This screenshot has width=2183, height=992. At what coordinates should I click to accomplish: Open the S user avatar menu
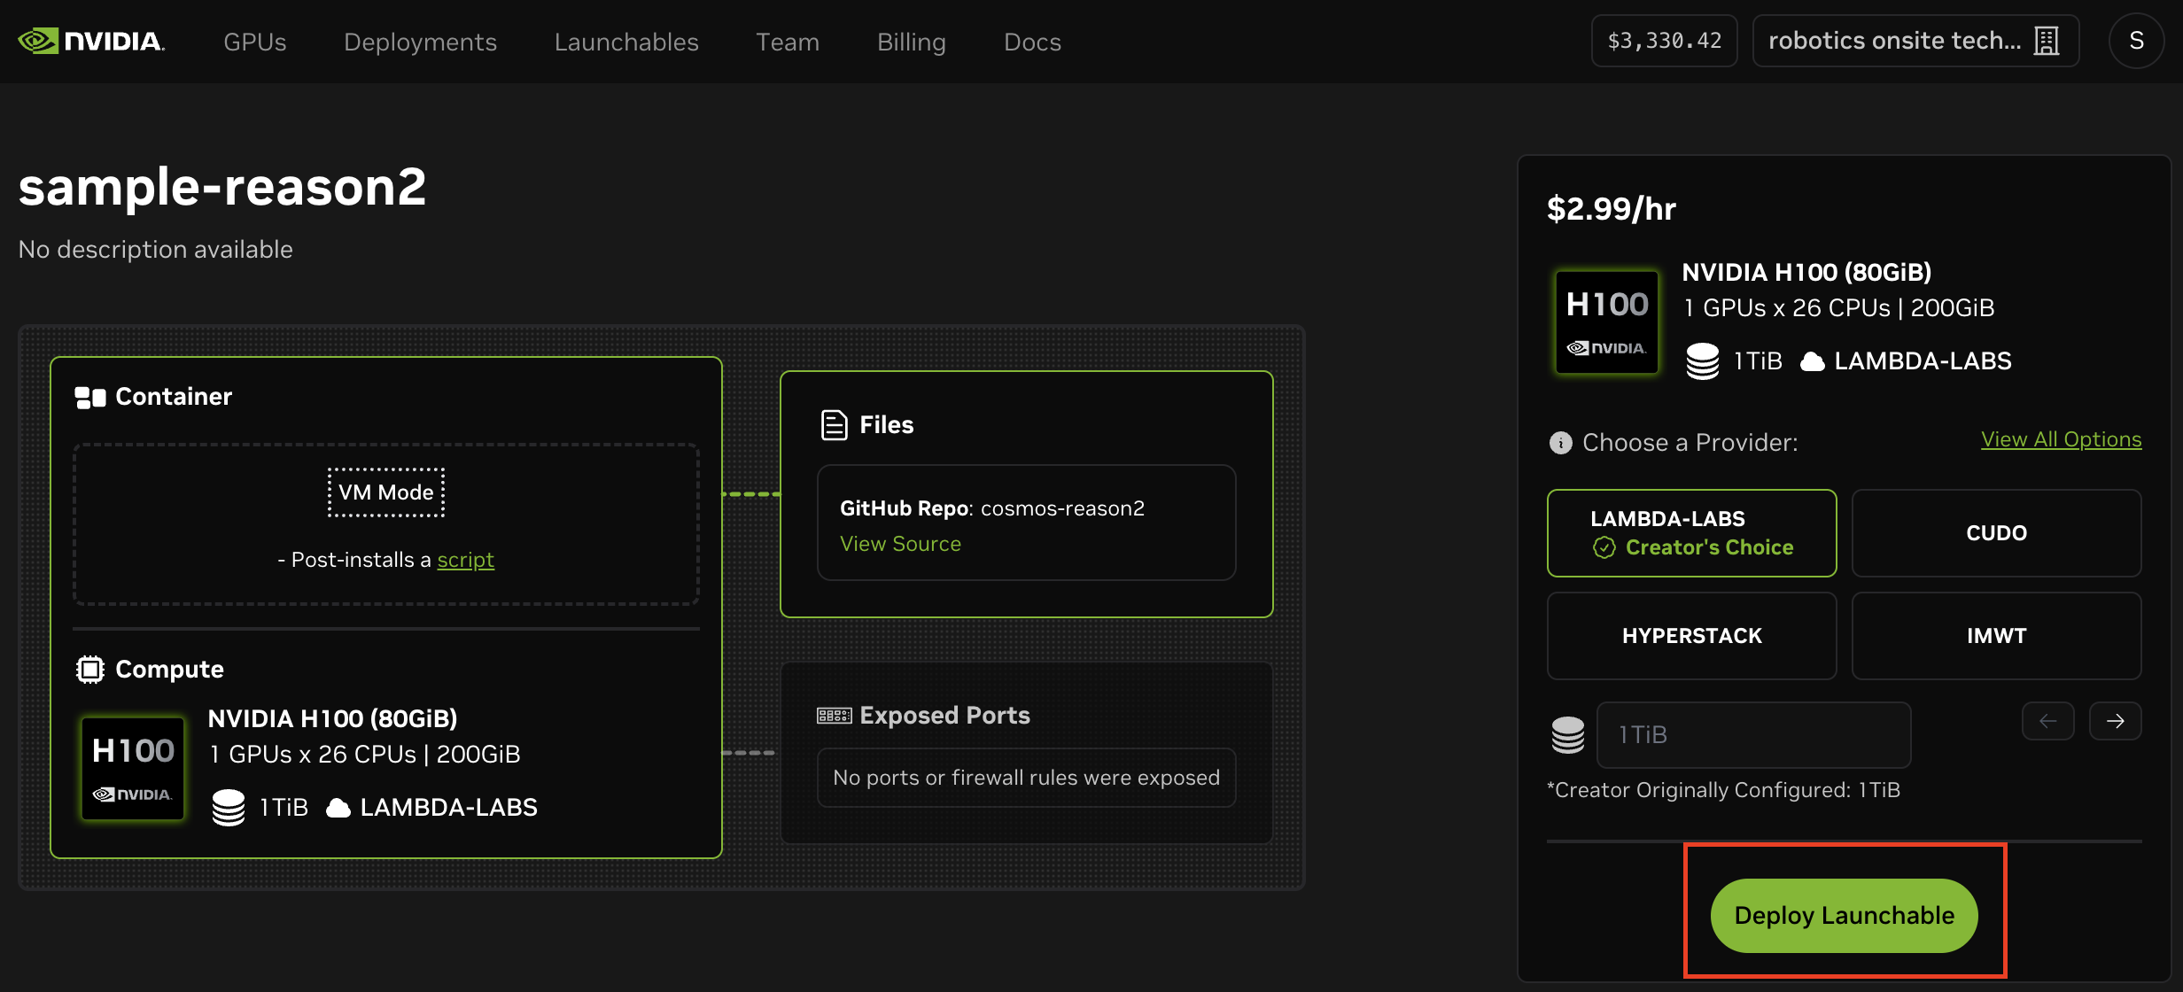click(x=2136, y=41)
